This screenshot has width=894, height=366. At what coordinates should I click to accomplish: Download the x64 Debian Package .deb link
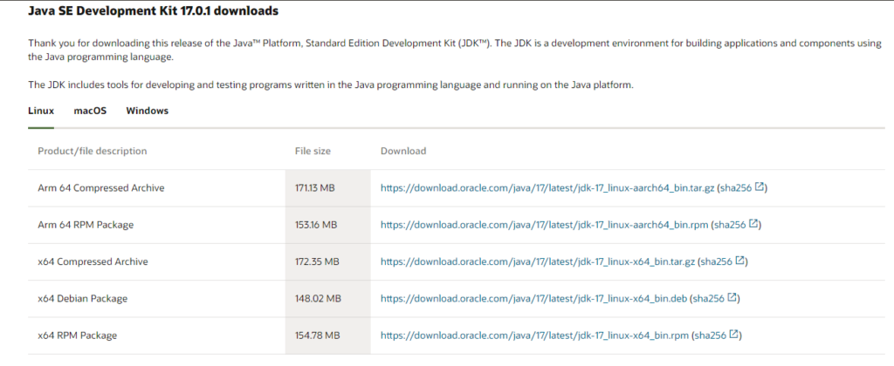tap(534, 298)
